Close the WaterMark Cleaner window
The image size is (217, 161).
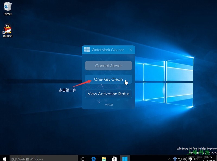tap(131, 50)
